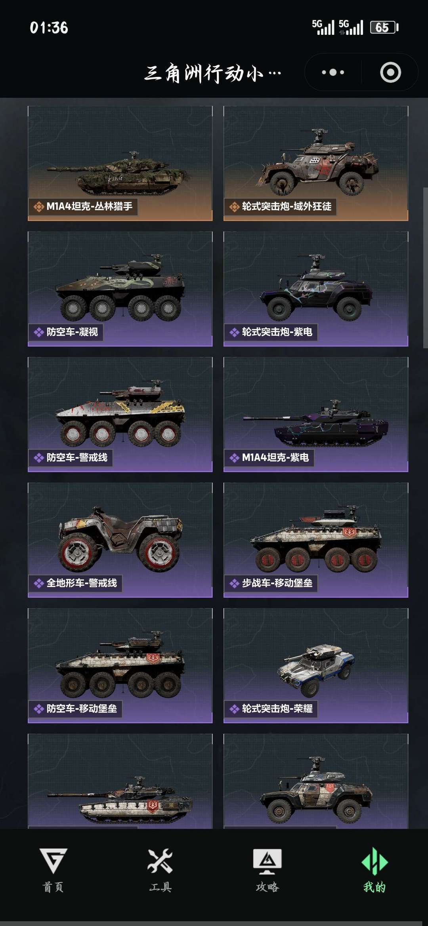Select the 全地形车-警戒线 ATV skin
The height and width of the screenshot is (926, 428).
(120, 540)
